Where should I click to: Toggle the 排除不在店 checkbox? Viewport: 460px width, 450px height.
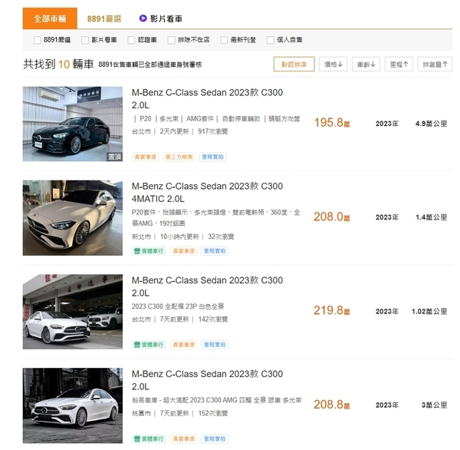(x=178, y=40)
